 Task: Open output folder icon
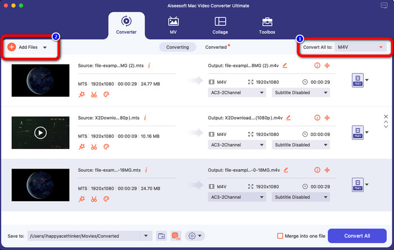[x=162, y=236]
